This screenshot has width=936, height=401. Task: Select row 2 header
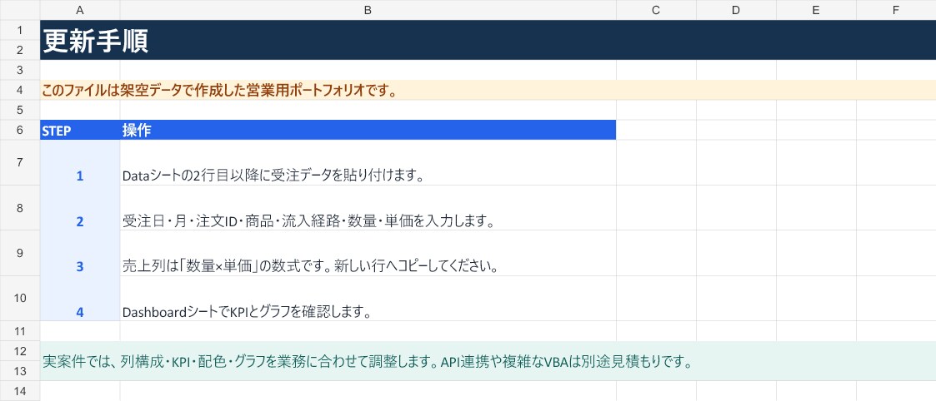pyautogui.click(x=20, y=50)
